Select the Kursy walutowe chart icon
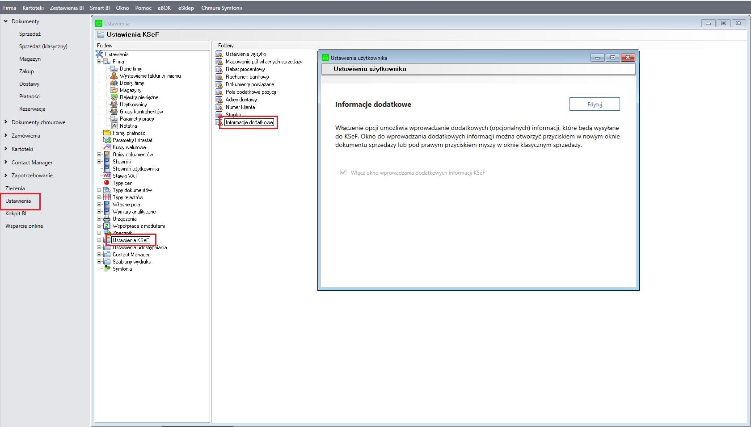 tap(107, 147)
